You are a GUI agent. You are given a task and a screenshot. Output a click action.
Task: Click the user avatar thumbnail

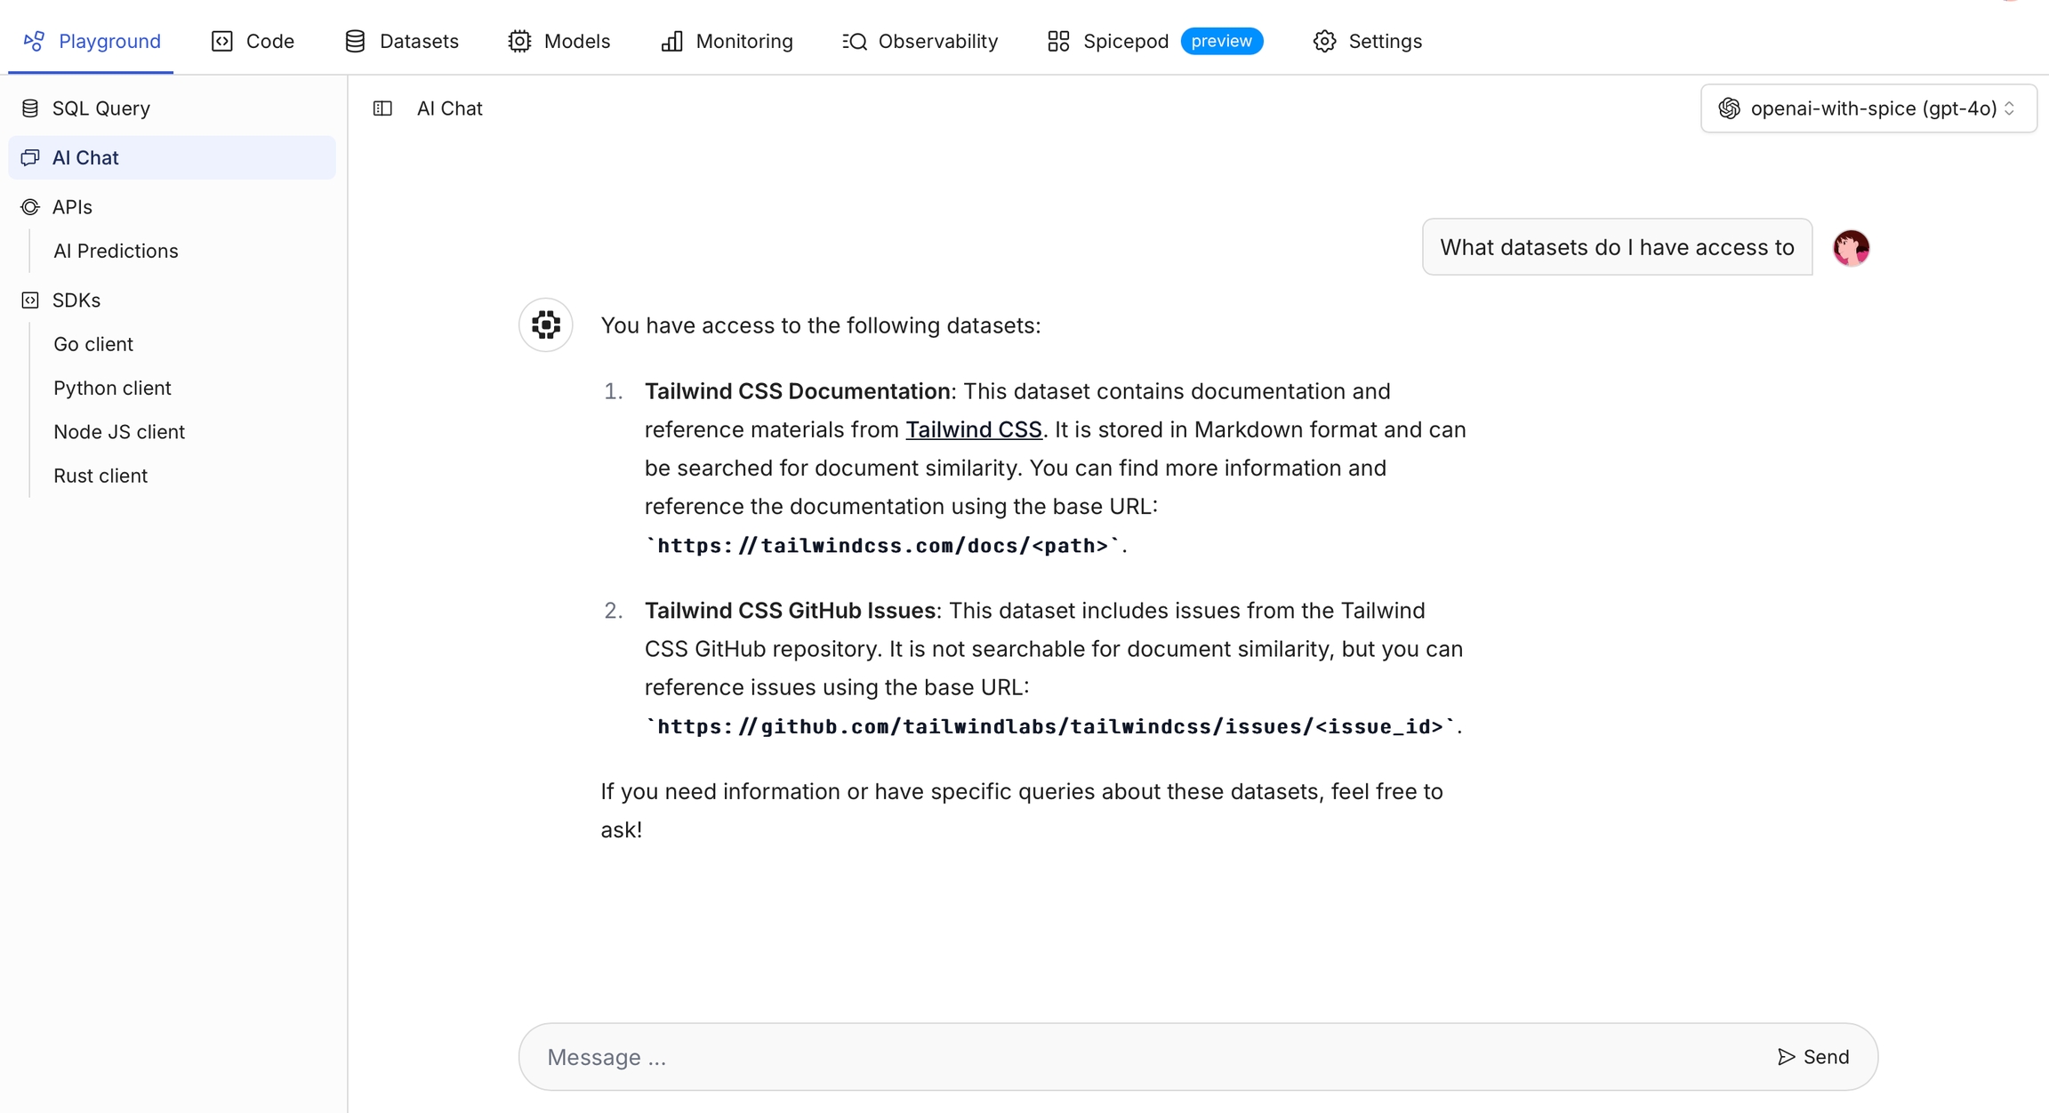(x=1851, y=247)
